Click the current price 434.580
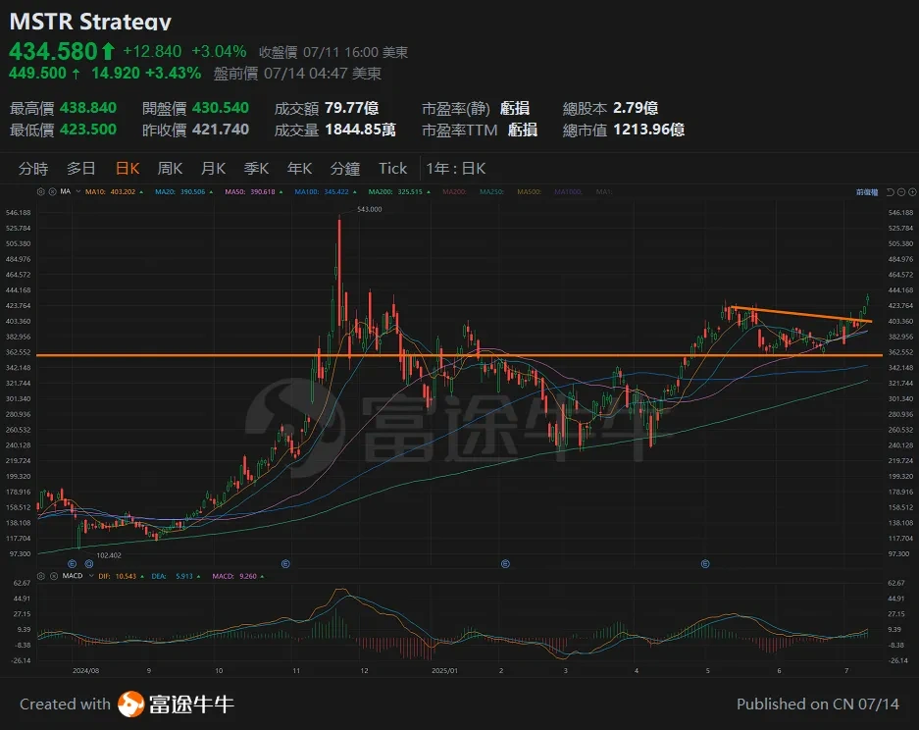 click(53, 52)
